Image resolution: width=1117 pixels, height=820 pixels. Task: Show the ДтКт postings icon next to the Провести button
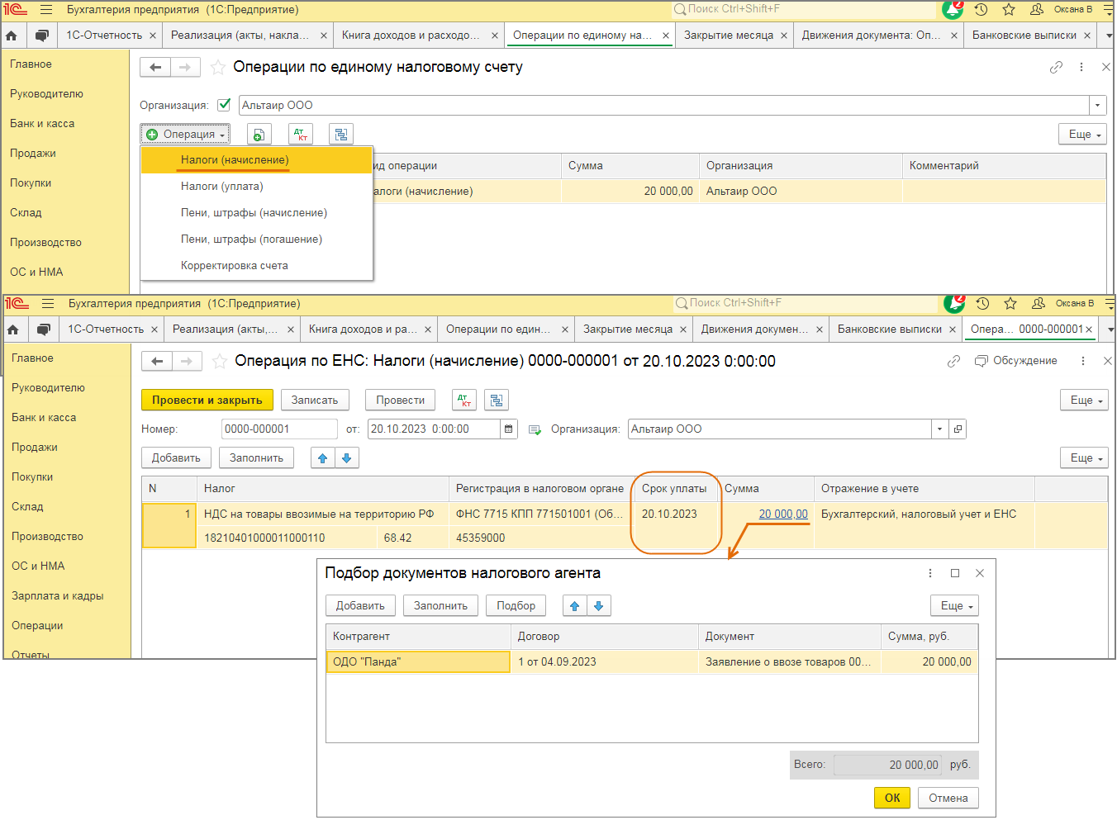pyautogui.click(x=464, y=401)
